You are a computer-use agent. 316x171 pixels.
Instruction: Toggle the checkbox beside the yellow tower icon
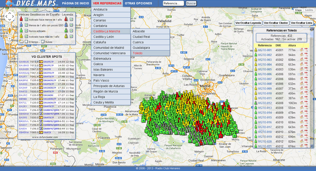tap(71, 36)
